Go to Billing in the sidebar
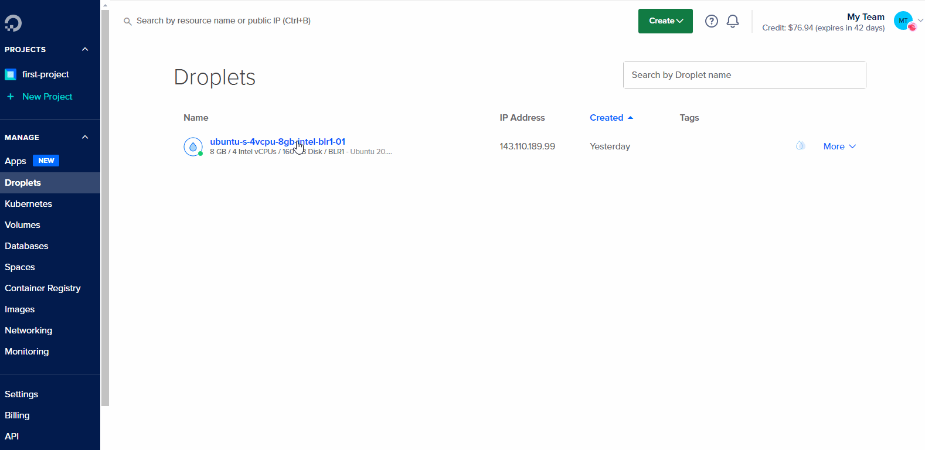925x450 pixels. tap(17, 415)
